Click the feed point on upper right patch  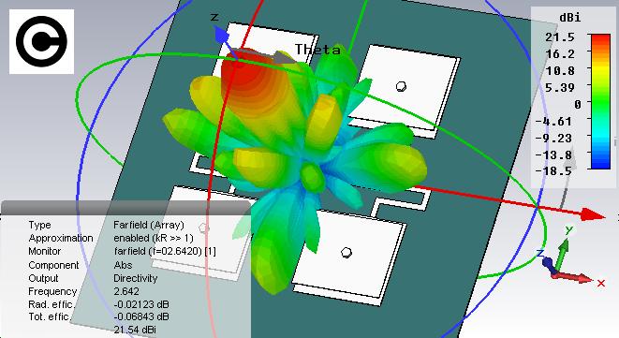(401, 86)
